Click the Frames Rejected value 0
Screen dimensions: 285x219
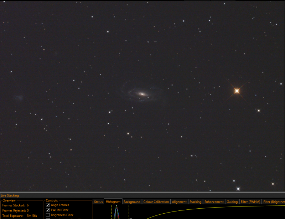28,210
